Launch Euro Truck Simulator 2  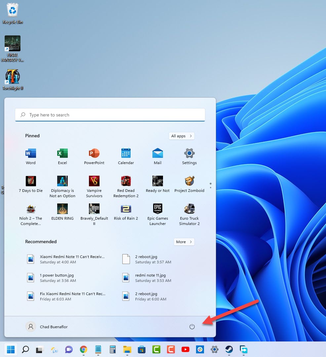[x=189, y=214]
